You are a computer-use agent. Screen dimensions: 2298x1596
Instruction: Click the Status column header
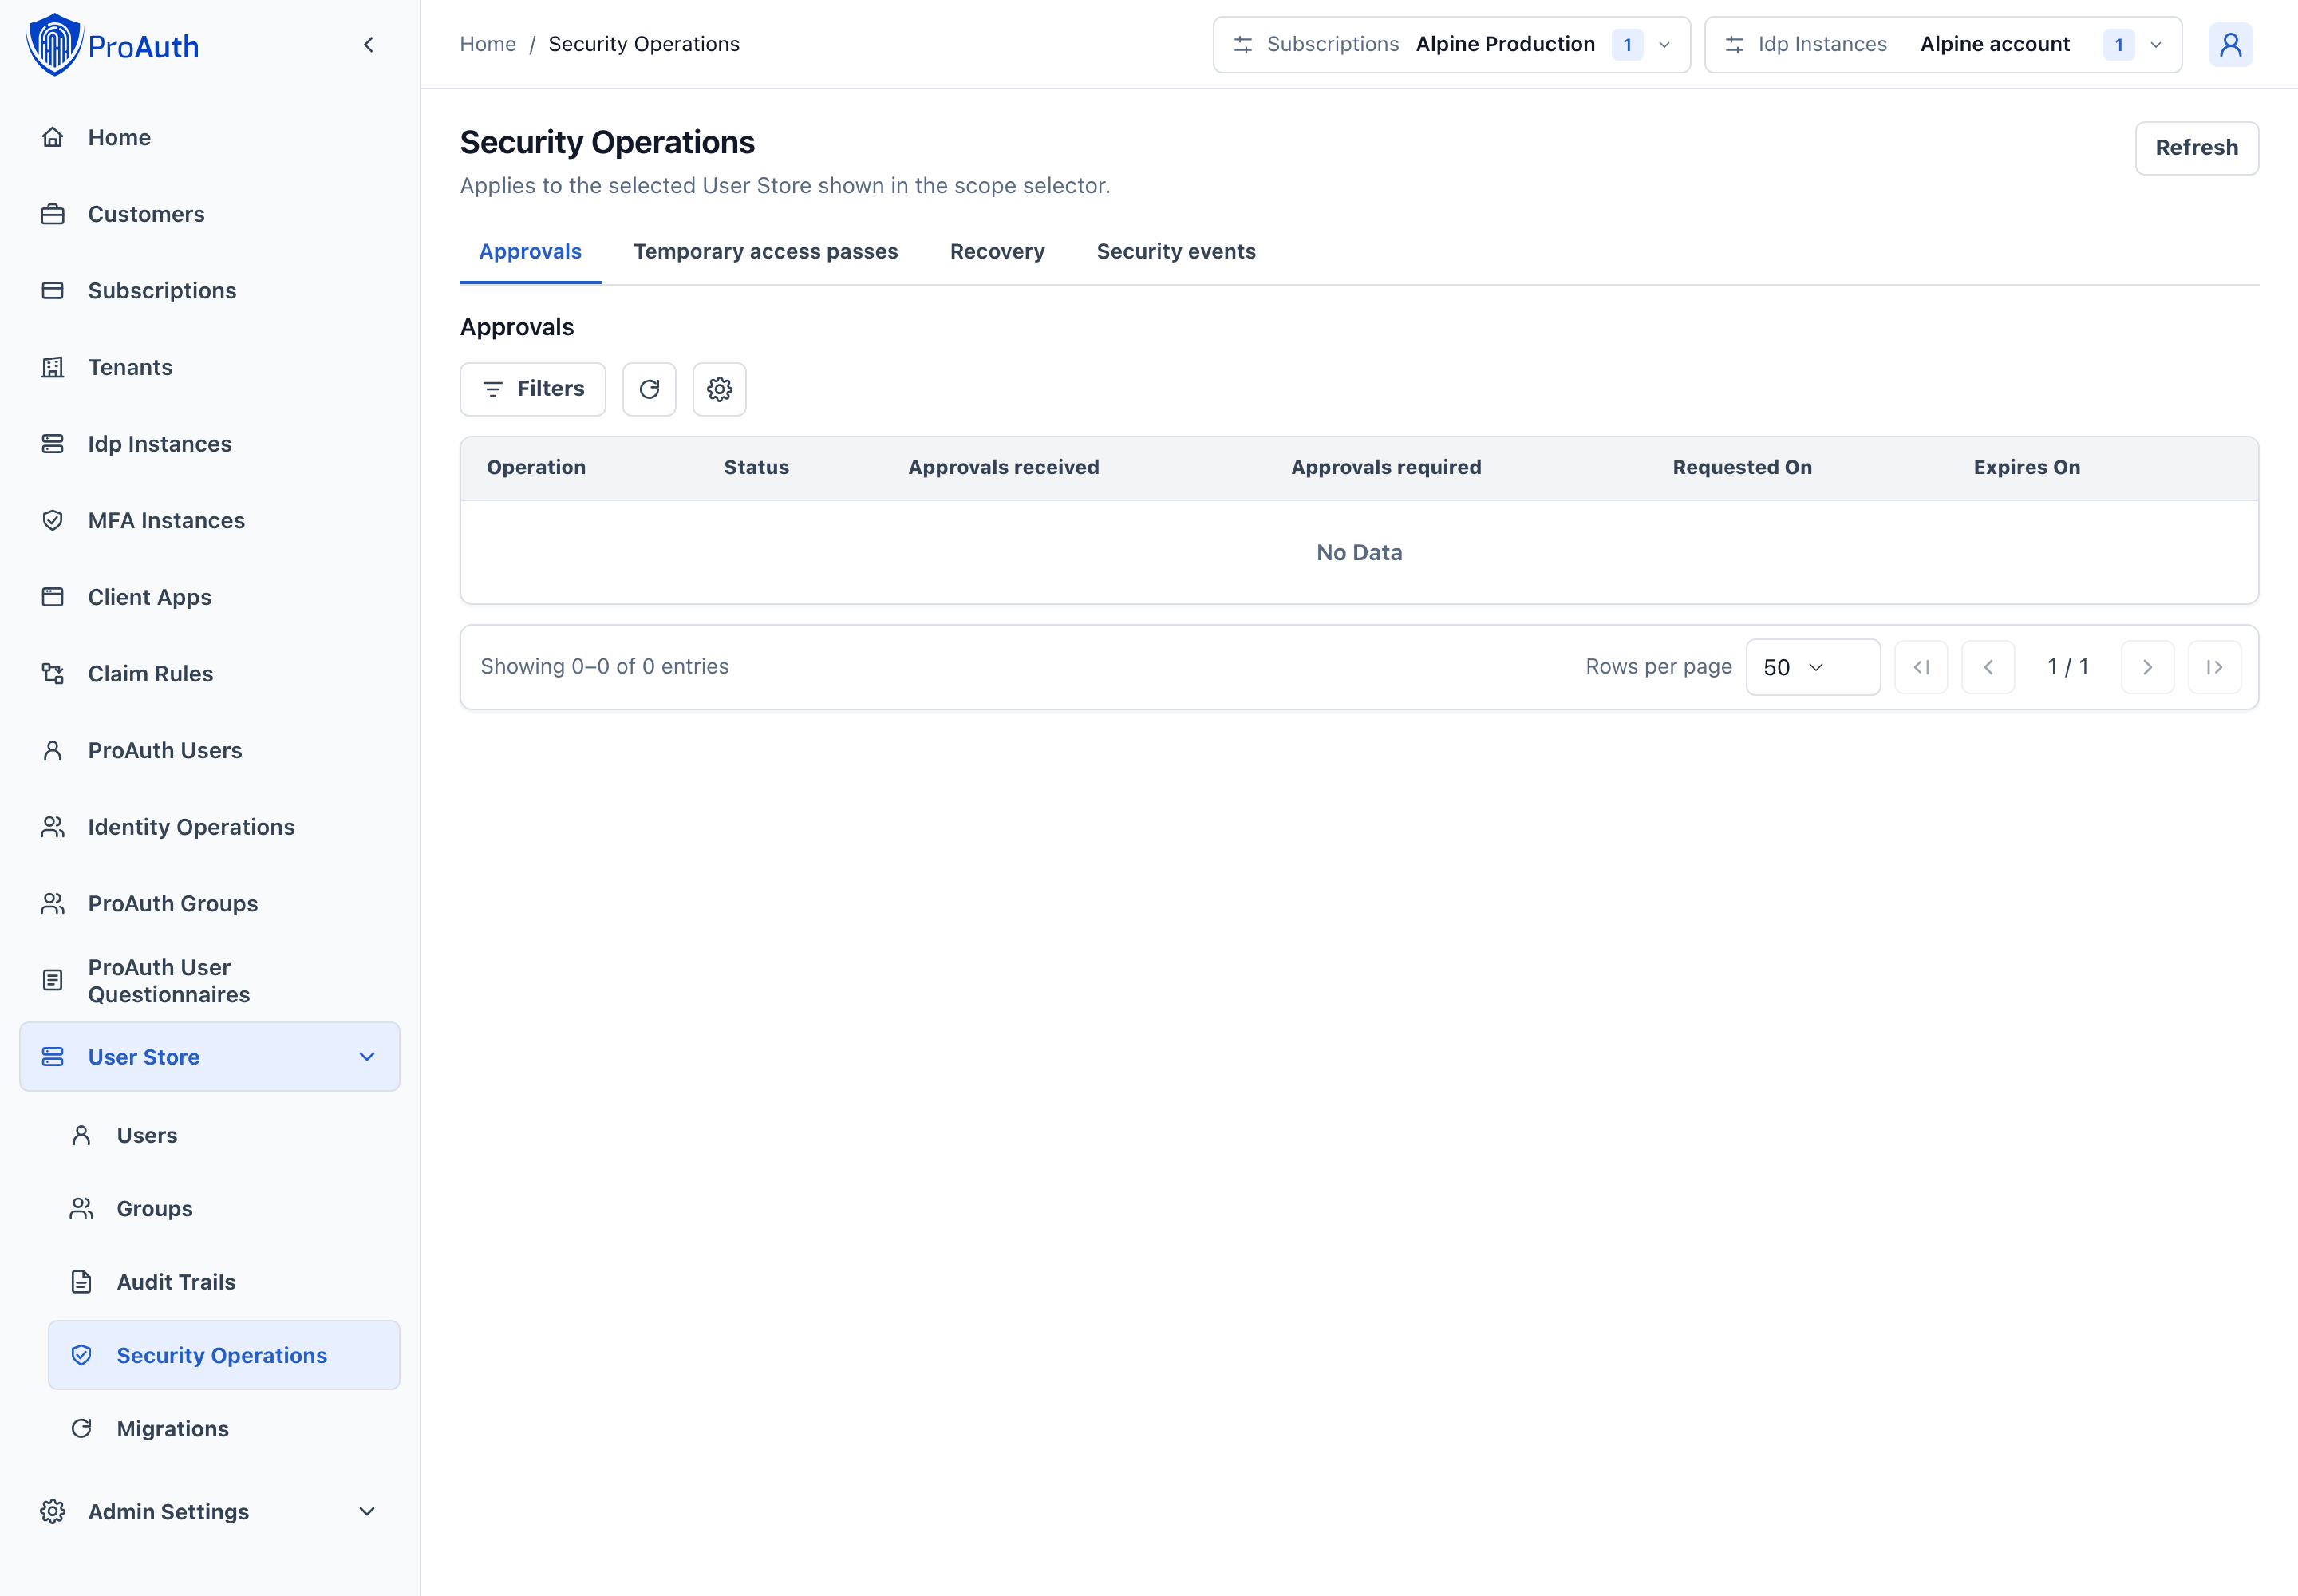(x=756, y=467)
